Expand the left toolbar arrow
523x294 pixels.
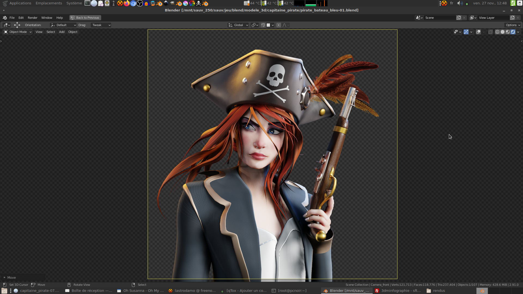click(x=1, y=41)
